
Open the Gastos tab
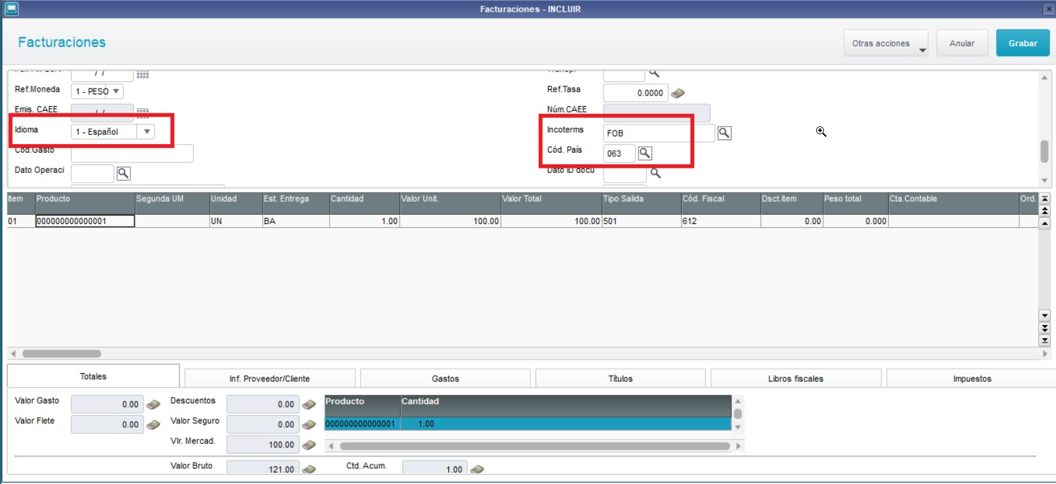point(445,379)
